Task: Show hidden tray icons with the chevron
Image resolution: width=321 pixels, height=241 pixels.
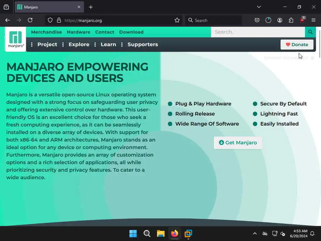Action: coord(255,233)
